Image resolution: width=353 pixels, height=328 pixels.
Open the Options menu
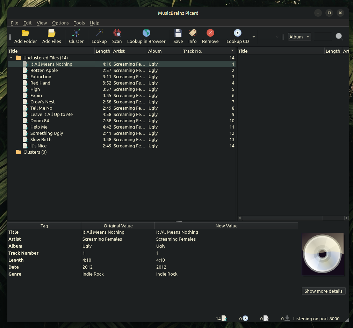coord(60,23)
